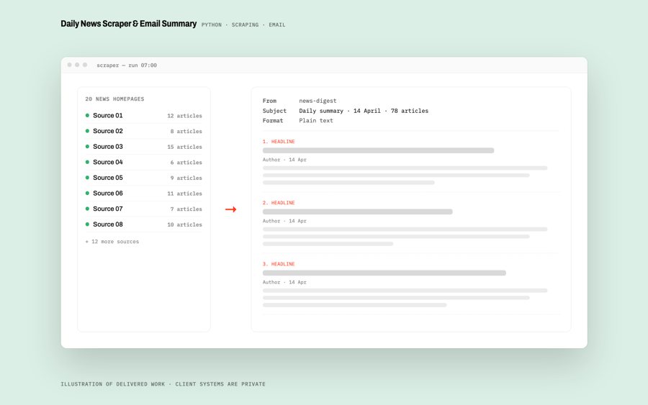The width and height of the screenshot is (648, 405).
Task: Click the '12 articles' count
Action: 185,116
